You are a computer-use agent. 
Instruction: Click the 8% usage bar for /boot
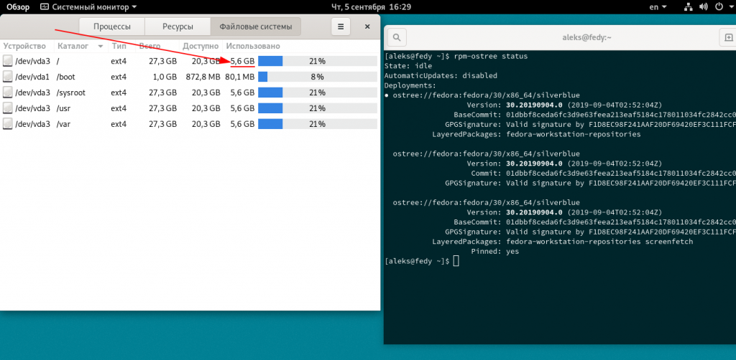317,77
